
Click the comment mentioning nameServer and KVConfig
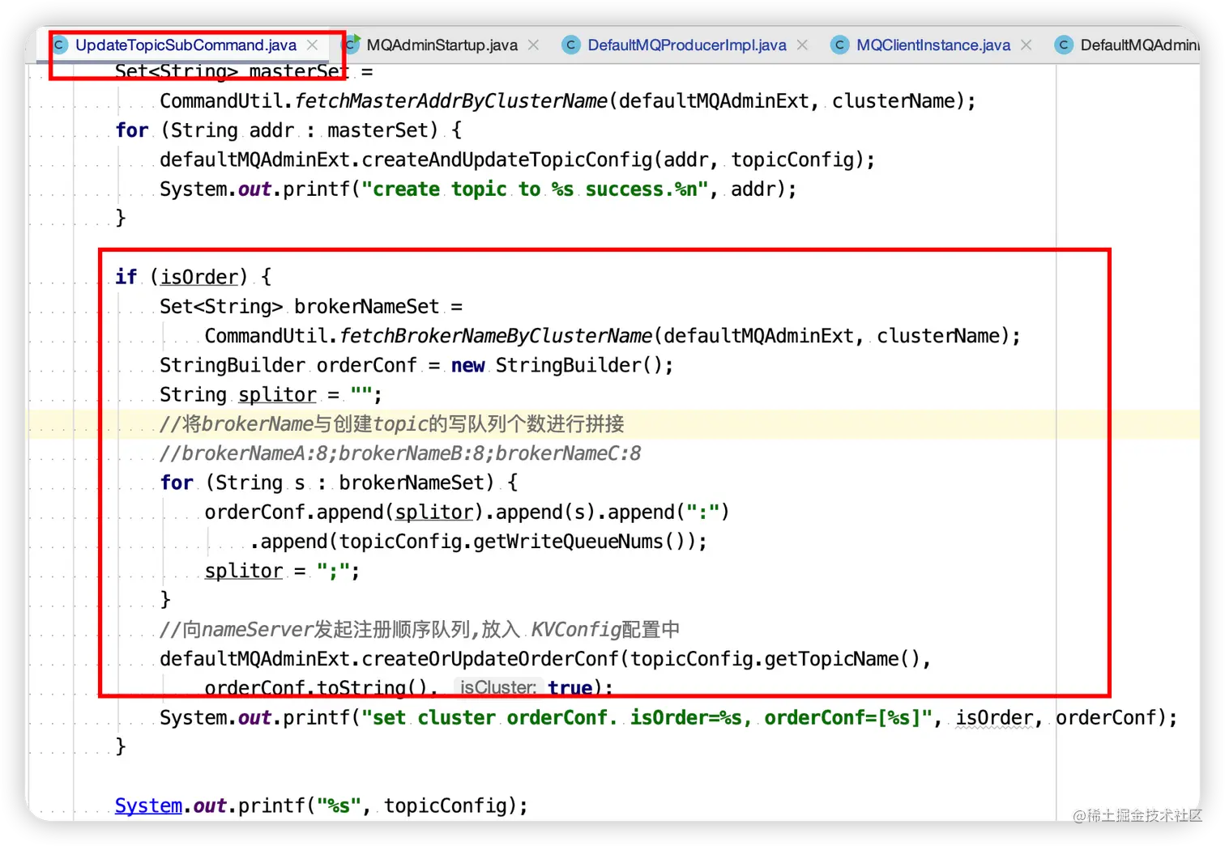pos(420,630)
